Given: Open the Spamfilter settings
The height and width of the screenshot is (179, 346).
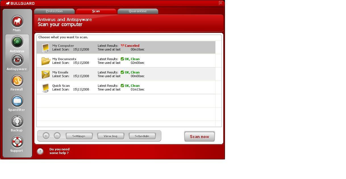Looking at the screenshot, I should 17,103.
